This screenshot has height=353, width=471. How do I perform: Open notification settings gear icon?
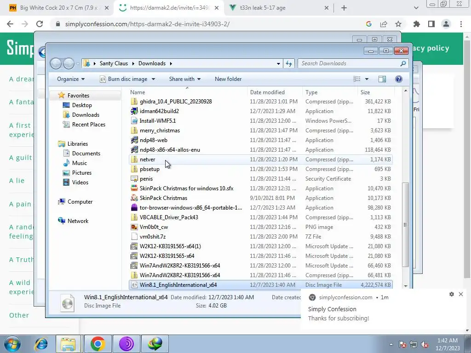coord(452,294)
